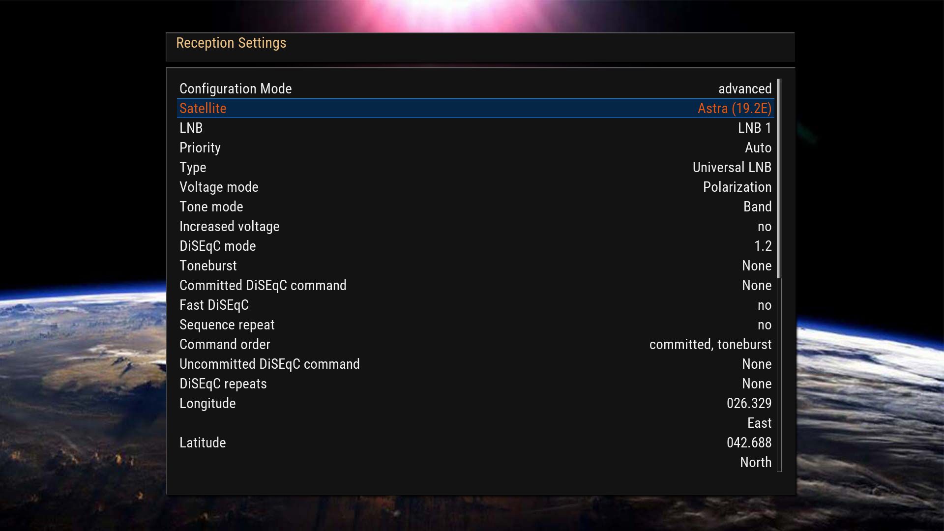Choose the Voltage mode row
944x531 pixels.
coord(475,187)
